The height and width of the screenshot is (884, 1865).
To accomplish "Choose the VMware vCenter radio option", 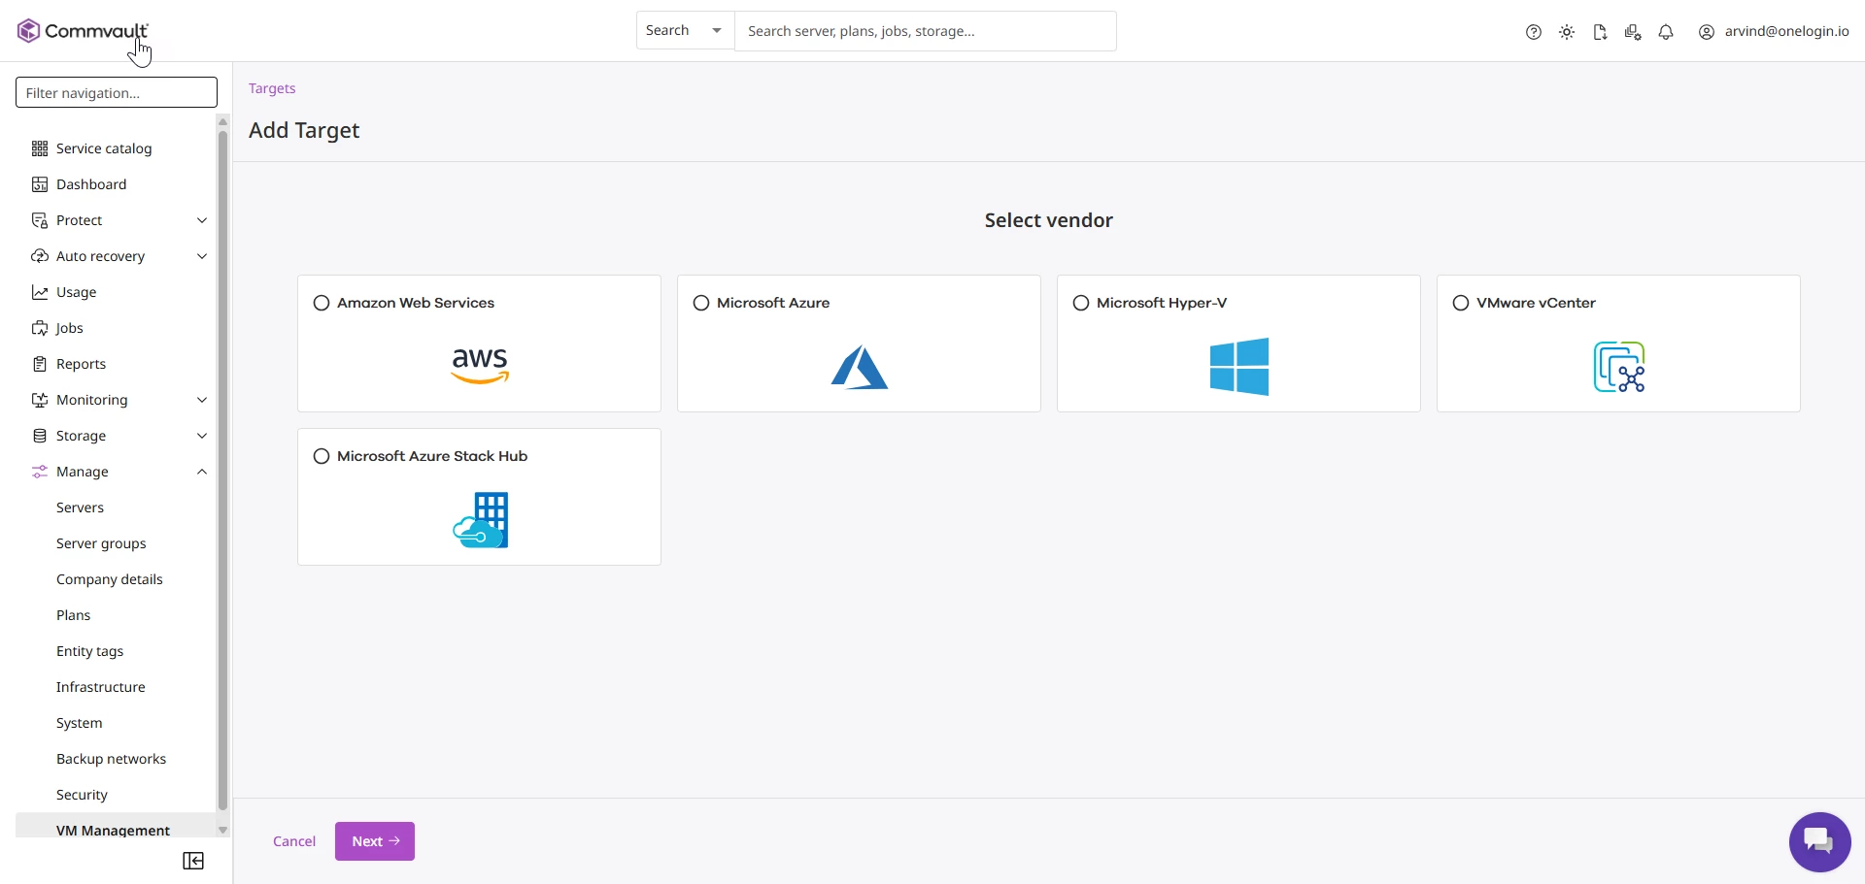I will point(1461,303).
